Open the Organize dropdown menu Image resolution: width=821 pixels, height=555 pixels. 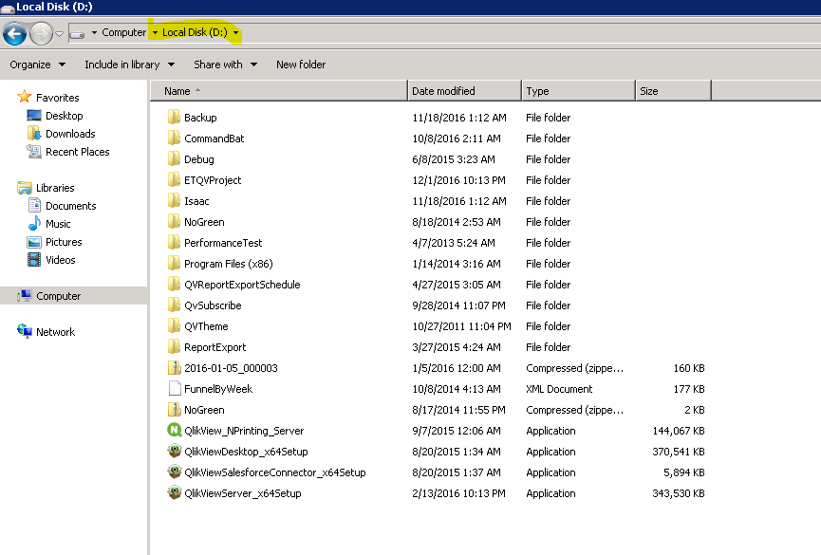point(38,65)
